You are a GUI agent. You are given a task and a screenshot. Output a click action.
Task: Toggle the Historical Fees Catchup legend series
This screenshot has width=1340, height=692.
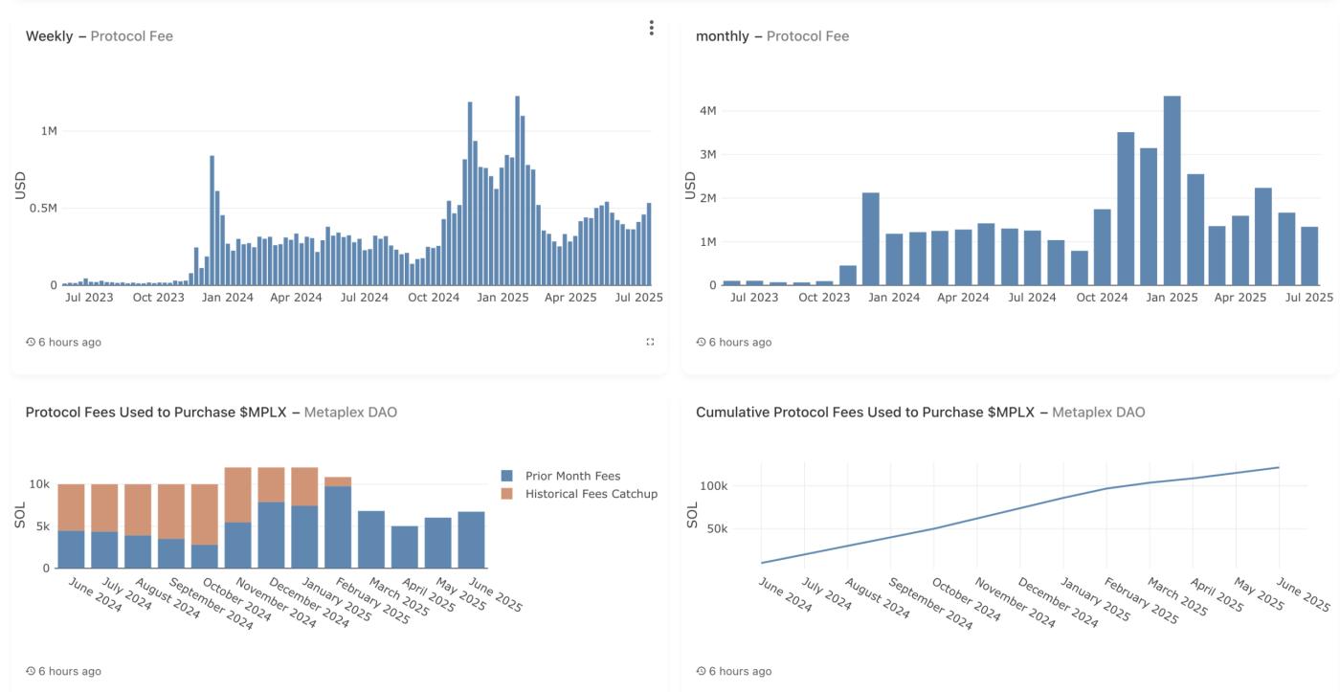[591, 494]
